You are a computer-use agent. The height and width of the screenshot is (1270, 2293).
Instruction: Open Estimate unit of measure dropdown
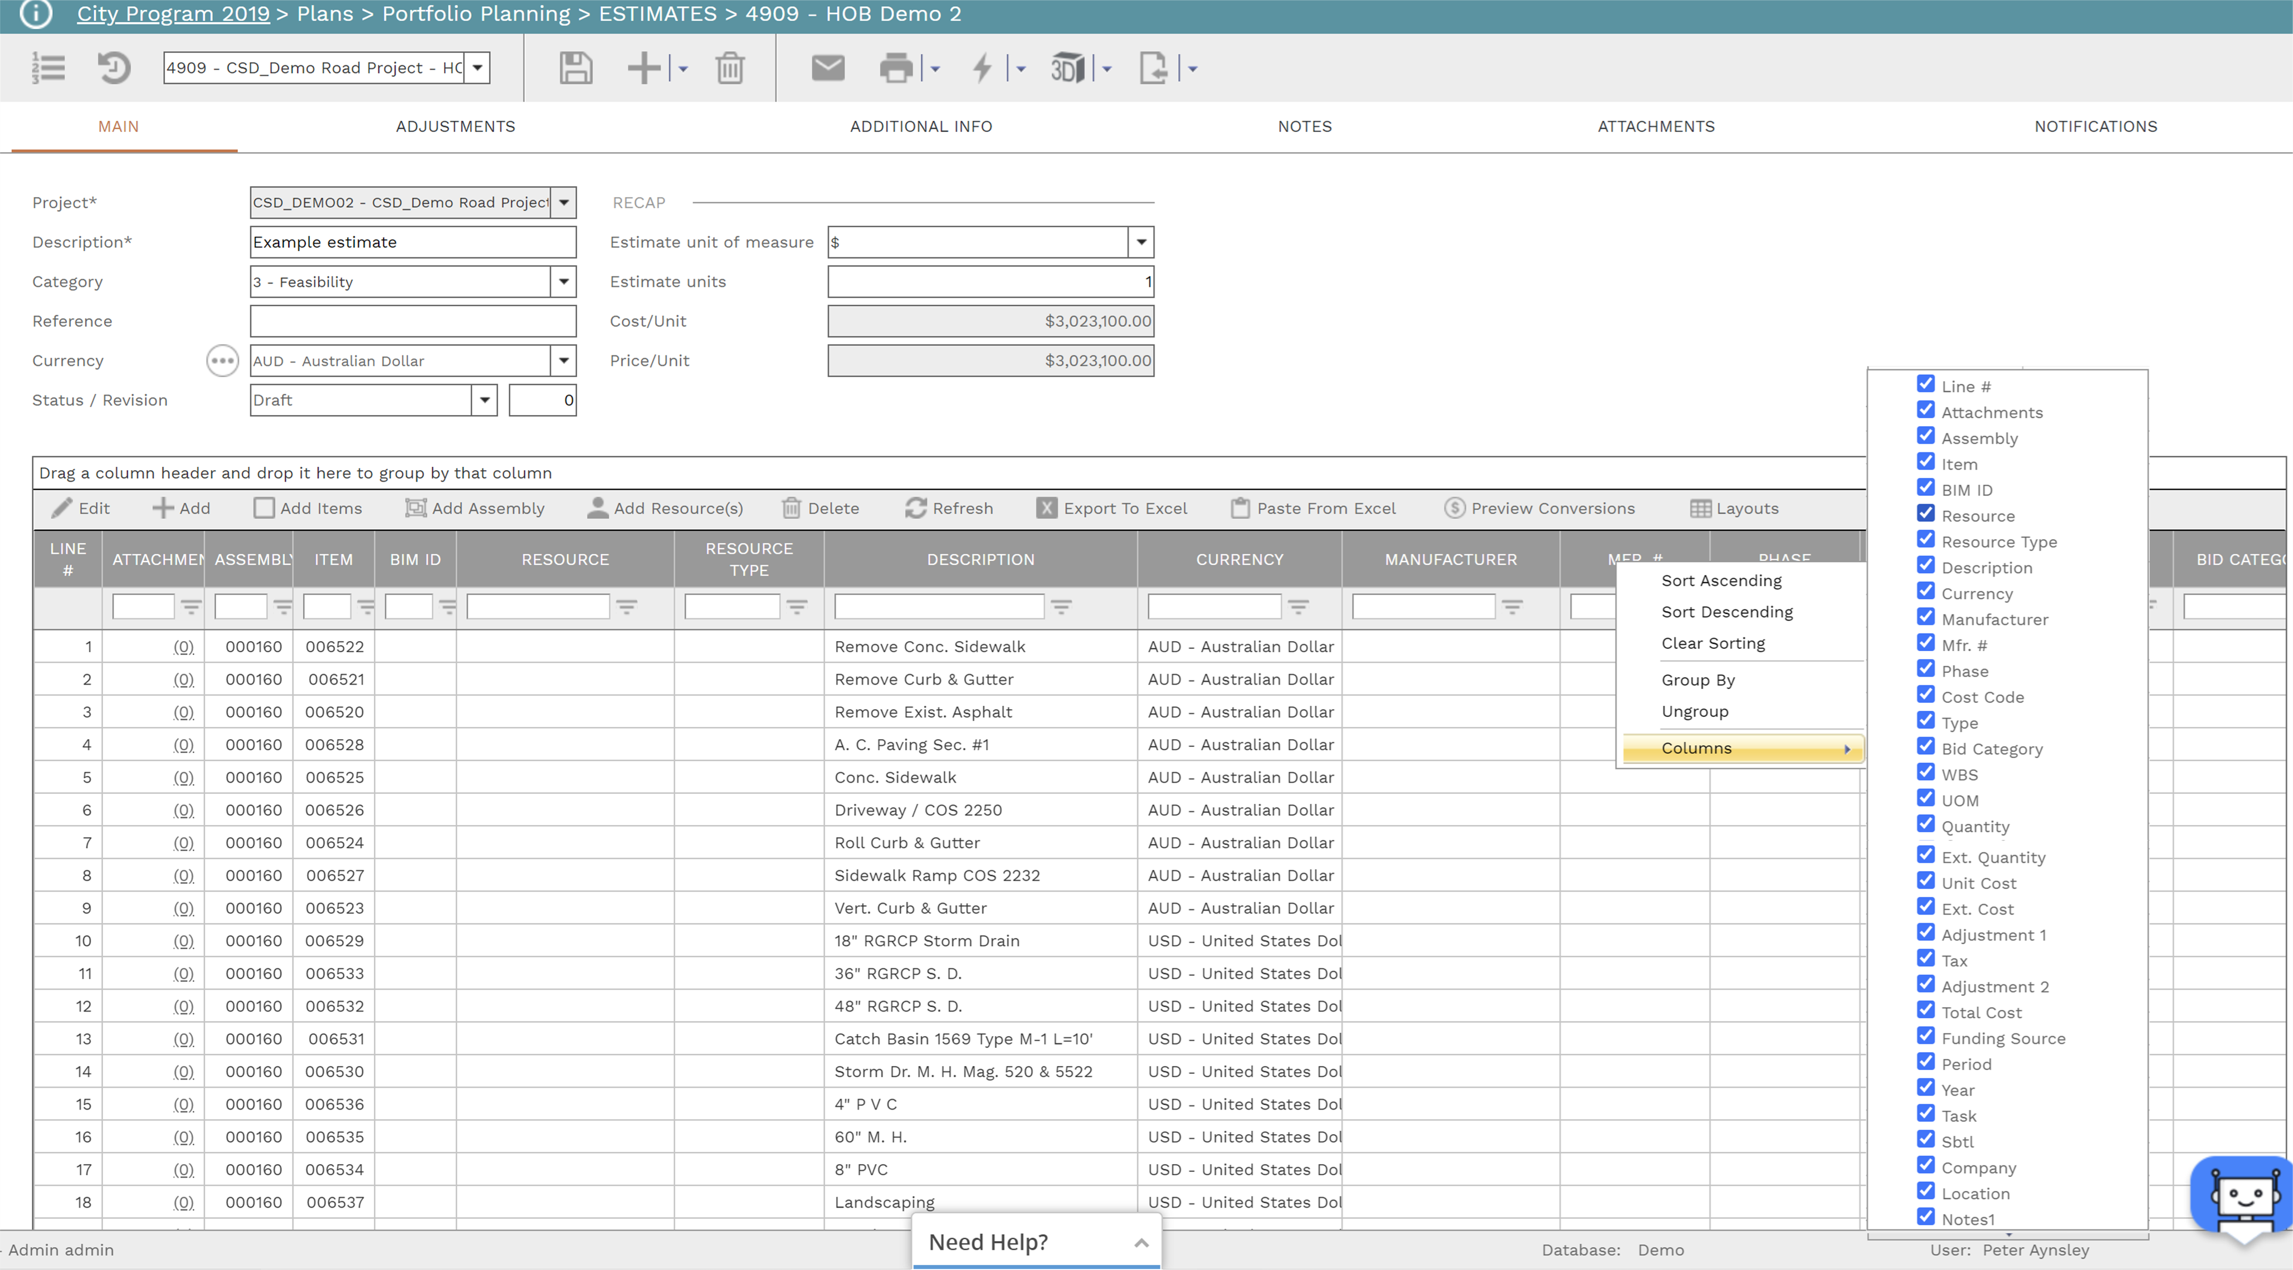pos(1141,242)
